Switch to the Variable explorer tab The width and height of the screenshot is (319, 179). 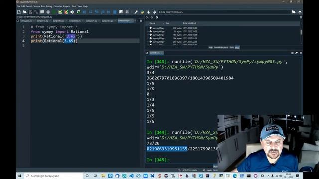(221, 48)
